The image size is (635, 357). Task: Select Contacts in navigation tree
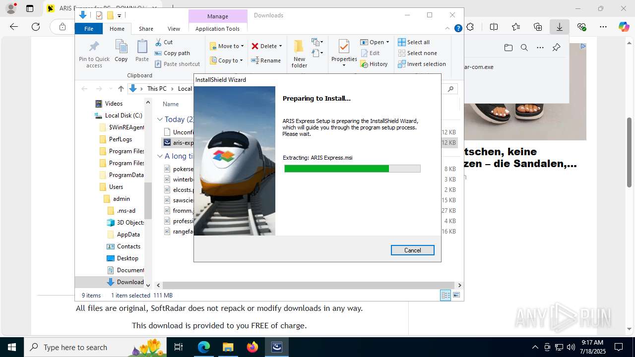coord(124,246)
